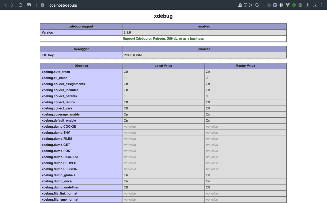
Task: Click the send flow arrow icon
Action: click(x=251, y=5)
